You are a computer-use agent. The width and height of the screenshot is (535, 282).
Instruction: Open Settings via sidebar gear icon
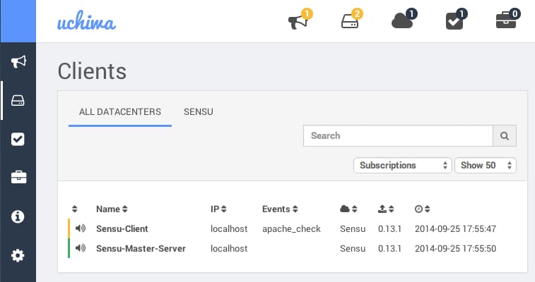tap(18, 255)
